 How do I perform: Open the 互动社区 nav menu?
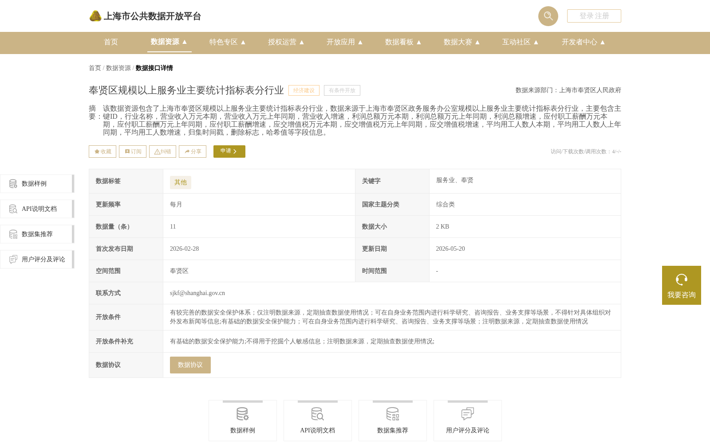(516, 42)
